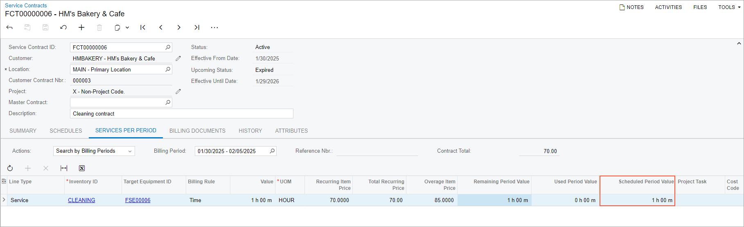Go to first record icon
Viewport: 744px width, 227px height.
[x=143, y=27]
